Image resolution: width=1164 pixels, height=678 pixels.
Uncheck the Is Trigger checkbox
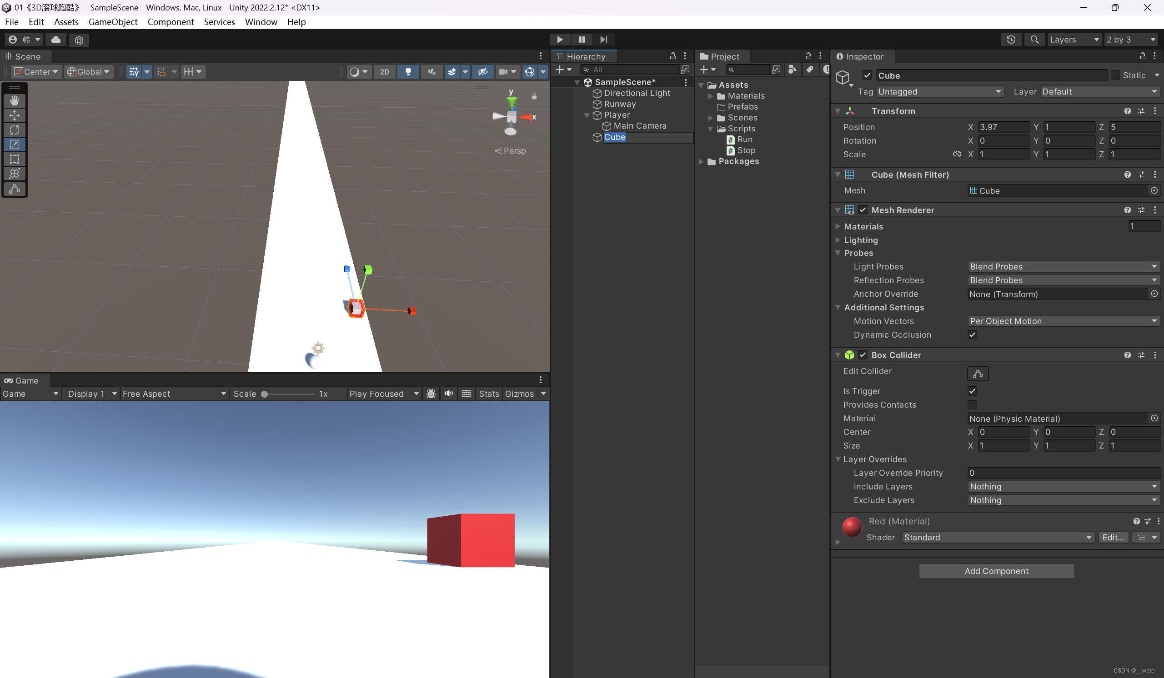tap(972, 391)
